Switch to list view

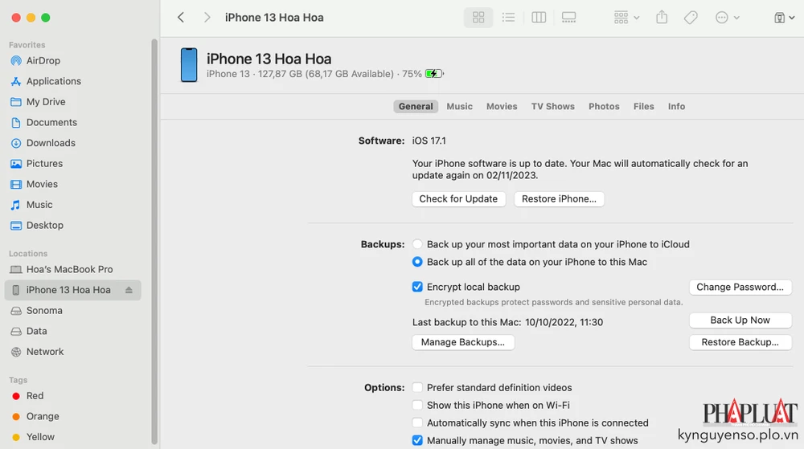click(508, 18)
